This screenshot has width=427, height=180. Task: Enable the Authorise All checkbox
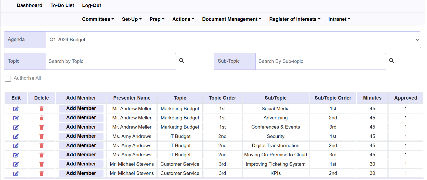(x=8, y=78)
